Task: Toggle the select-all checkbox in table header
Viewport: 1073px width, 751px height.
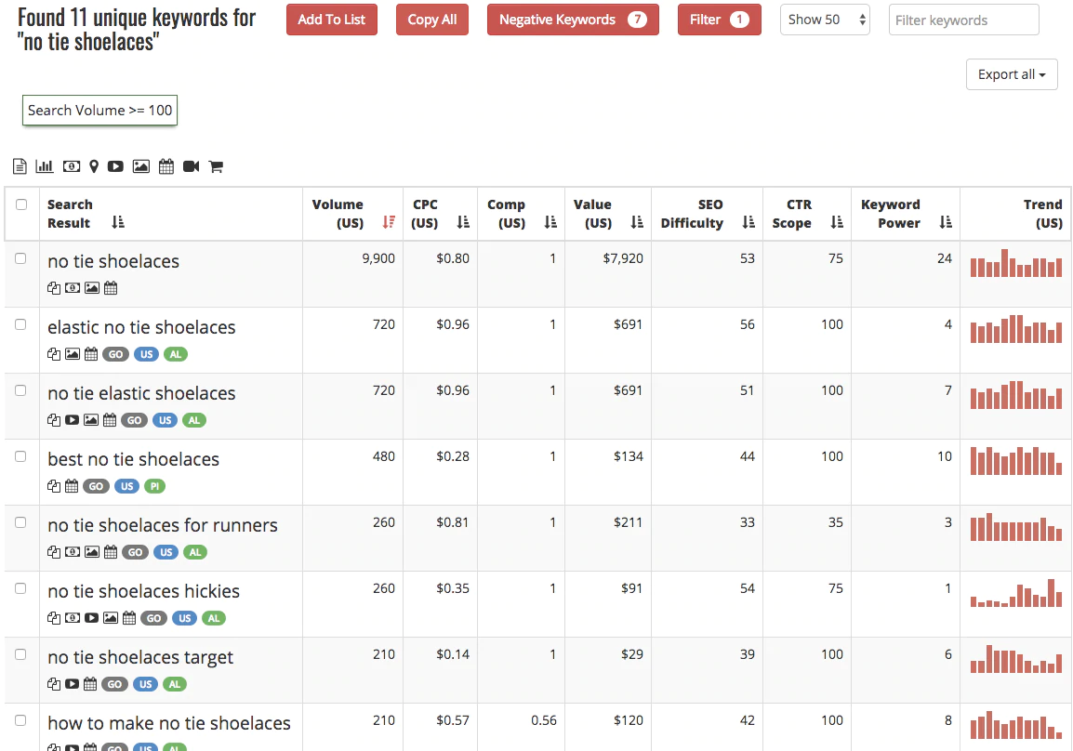Action: tap(21, 204)
